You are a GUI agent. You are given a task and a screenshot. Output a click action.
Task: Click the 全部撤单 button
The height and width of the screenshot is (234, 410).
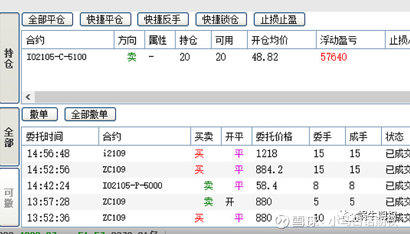click(x=90, y=115)
